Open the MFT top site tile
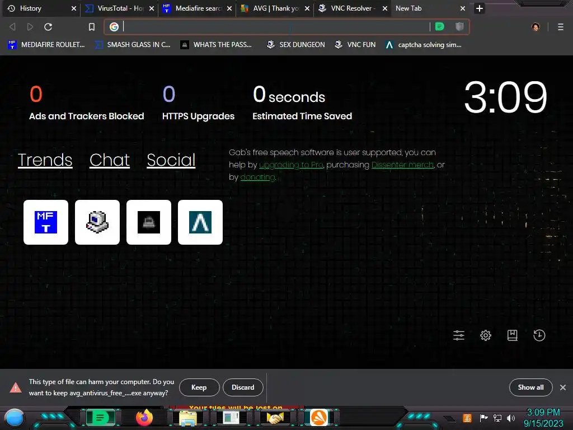 (x=46, y=222)
